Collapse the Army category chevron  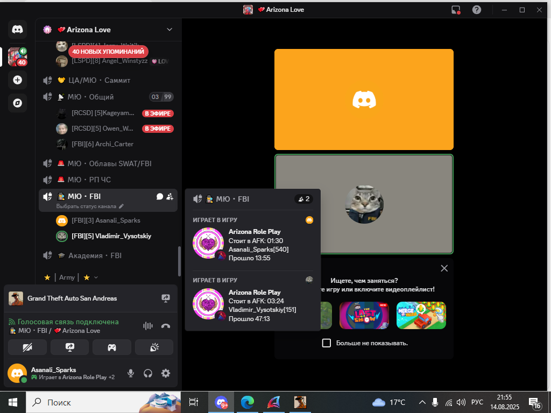click(x=96, y=277)
